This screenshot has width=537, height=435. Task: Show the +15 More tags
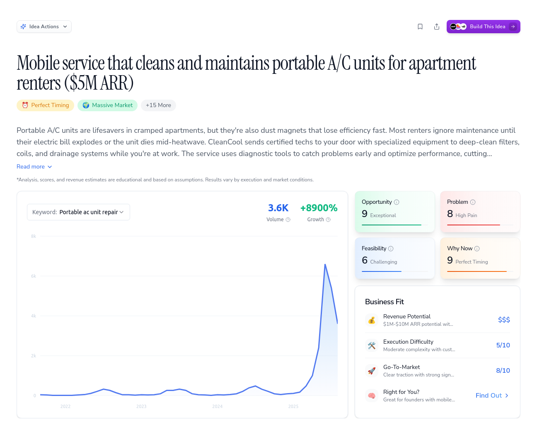click(158, 105)
